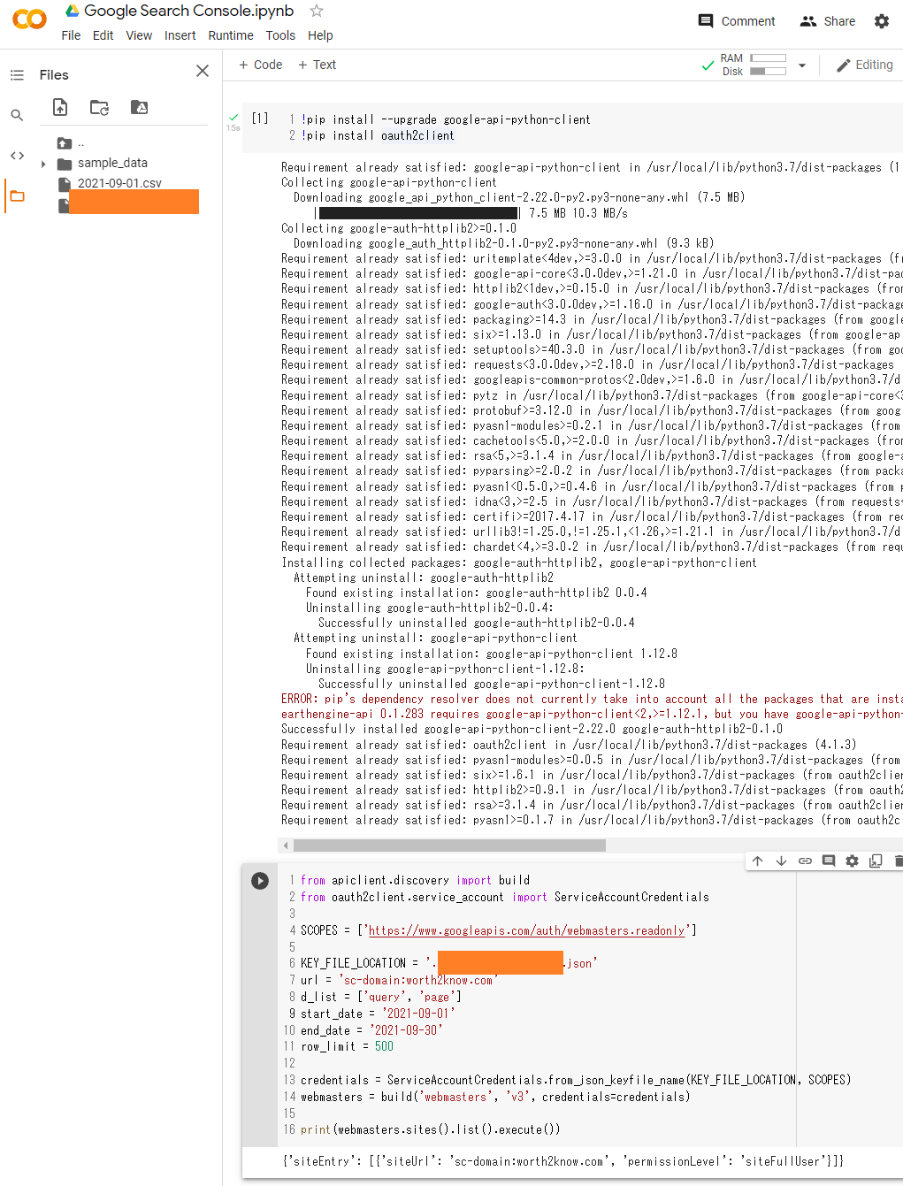903x1186 pixels.
Task: Click the RAM usage indicator bar
Action: point(768,58)
